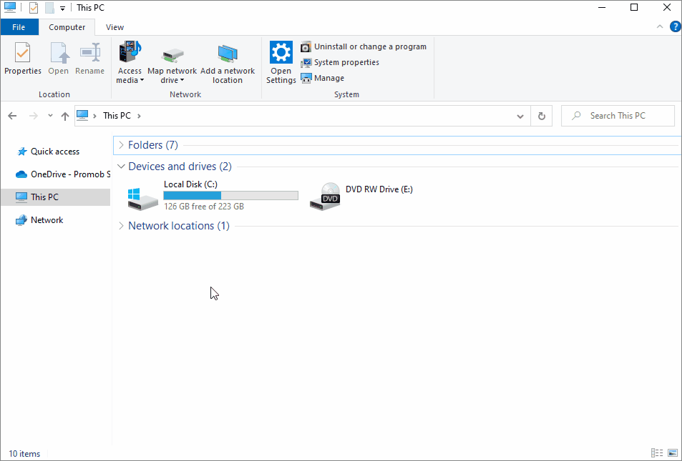Select This PC in the navigation pane
The image size is (682, 461).
(56, 197)
